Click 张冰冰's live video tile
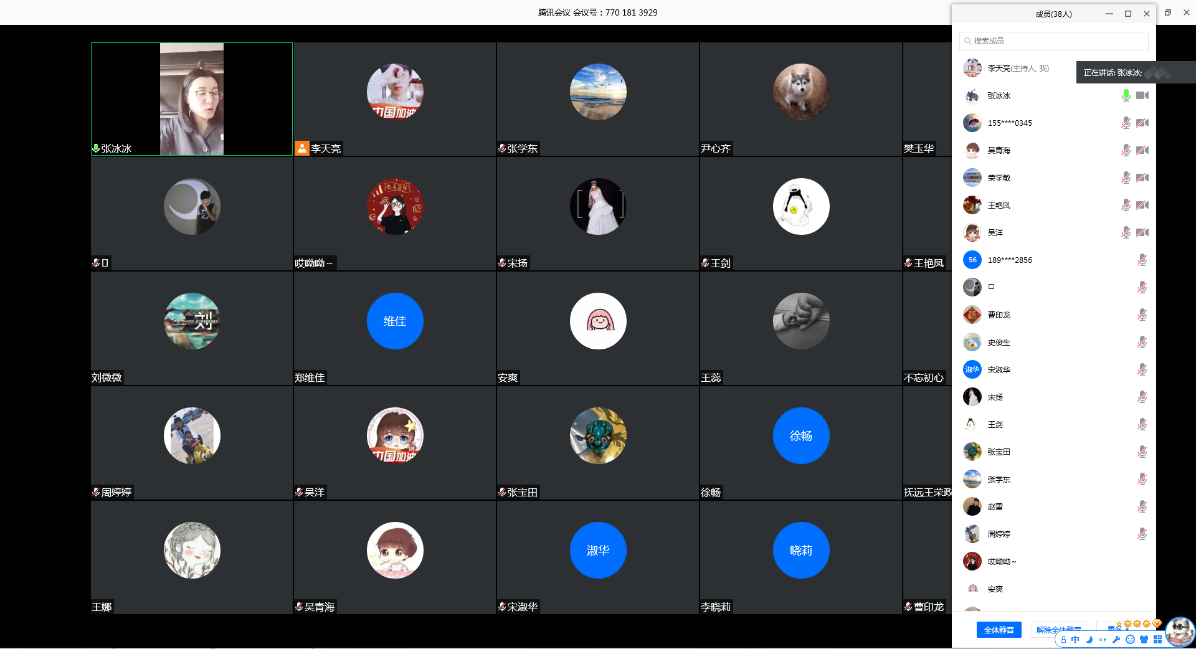Image resolution: width=1196 pixels, height=649 pixels. coord(192,99)
